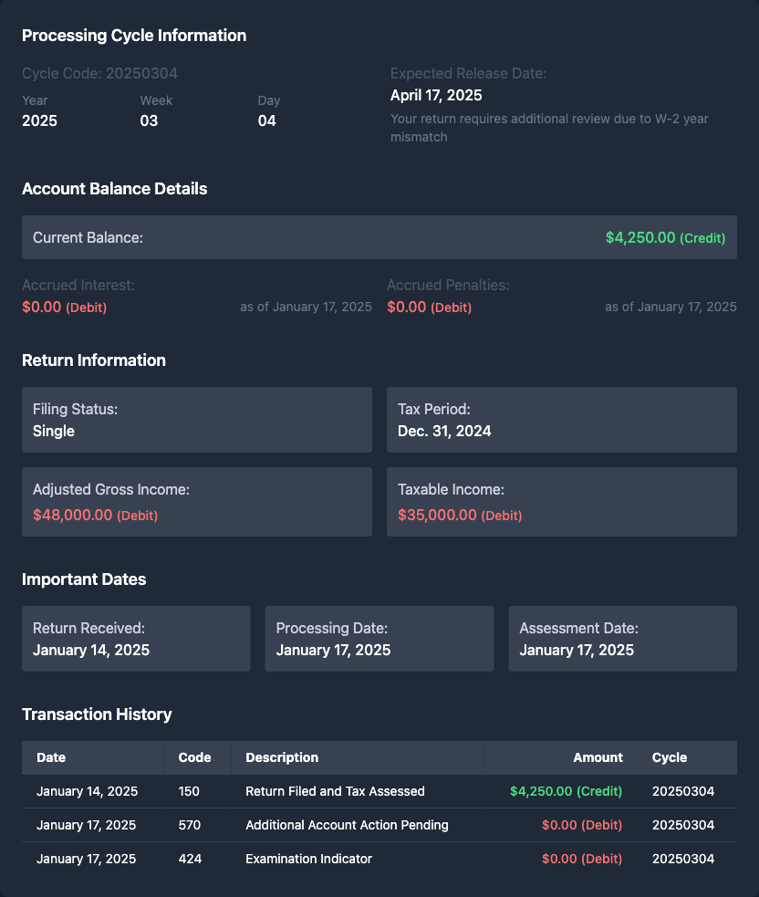759x897 pixels.
Task: Select the Assessment Date card
Action: pyautogui.click(x=622, y=639)
